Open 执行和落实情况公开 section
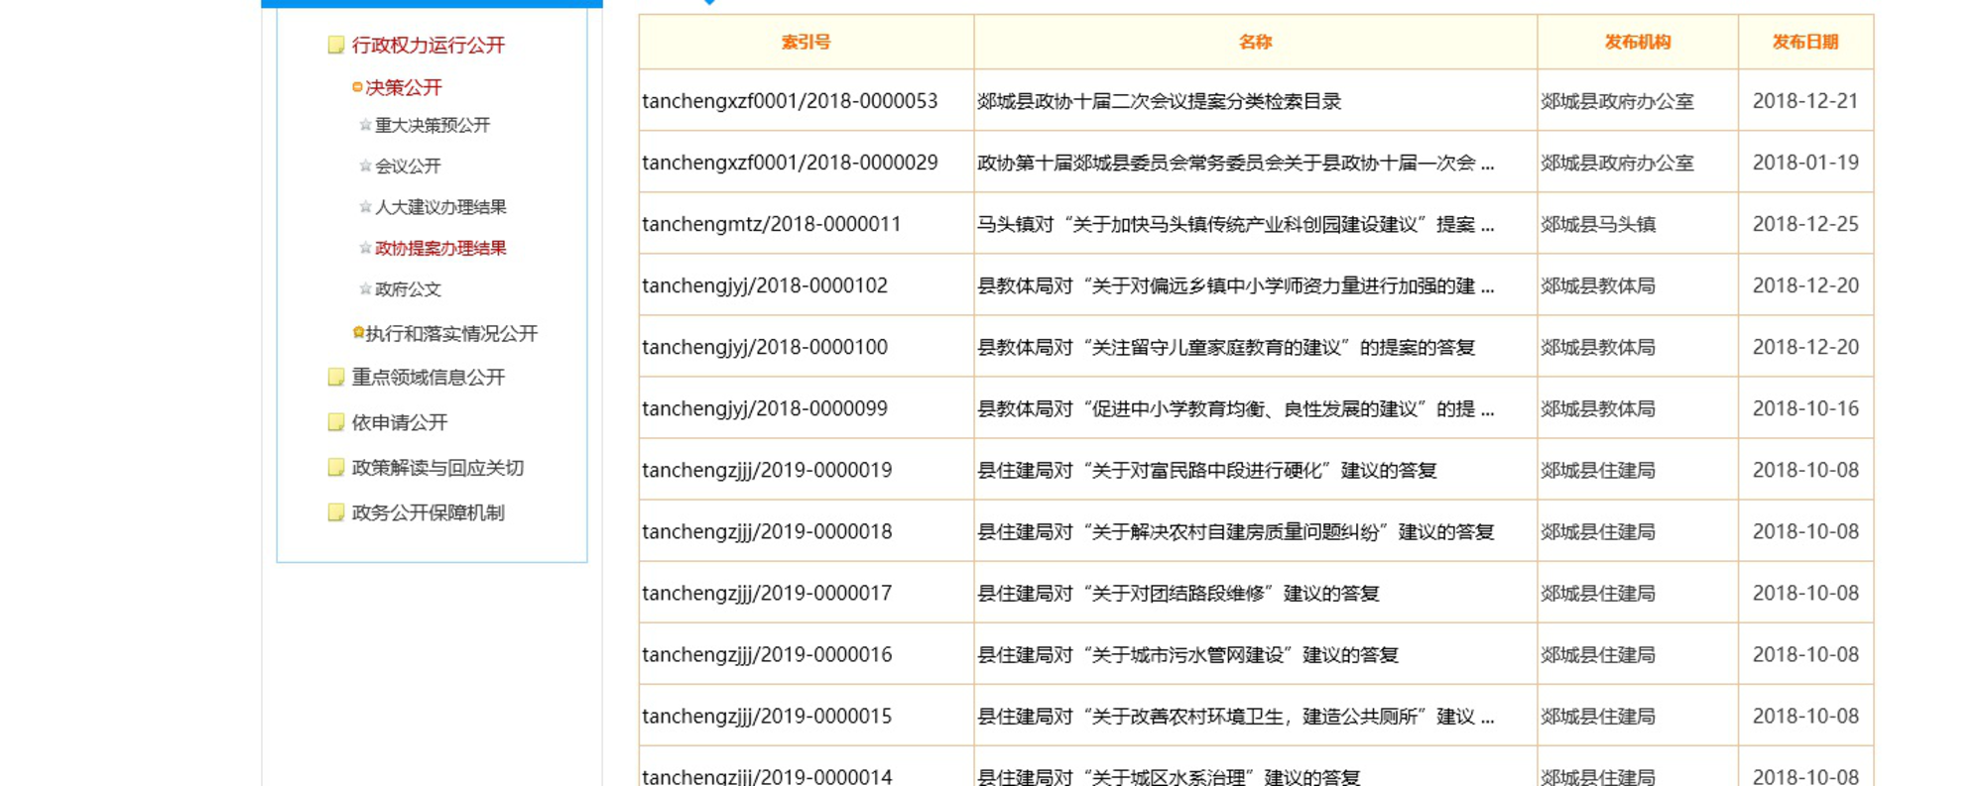Screen dimensions: 1984x786 pyautogui.click(x=451, y=333)
